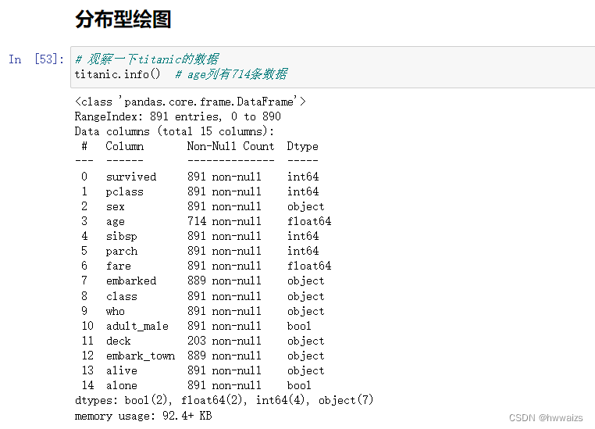Click bool dtype in alone row
Image resolution: width=595 pixels, height=429 pixels.
tap(299, 385)
